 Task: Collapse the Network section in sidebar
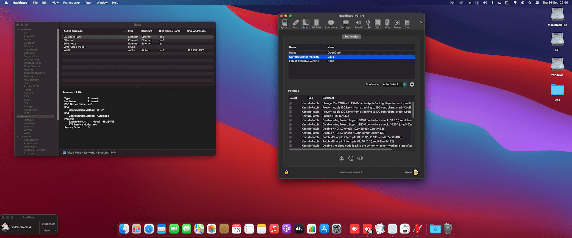[18, 117]
